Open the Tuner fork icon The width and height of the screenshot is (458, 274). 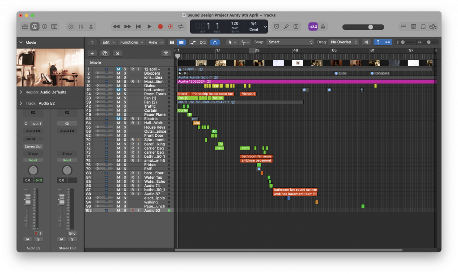286,26
